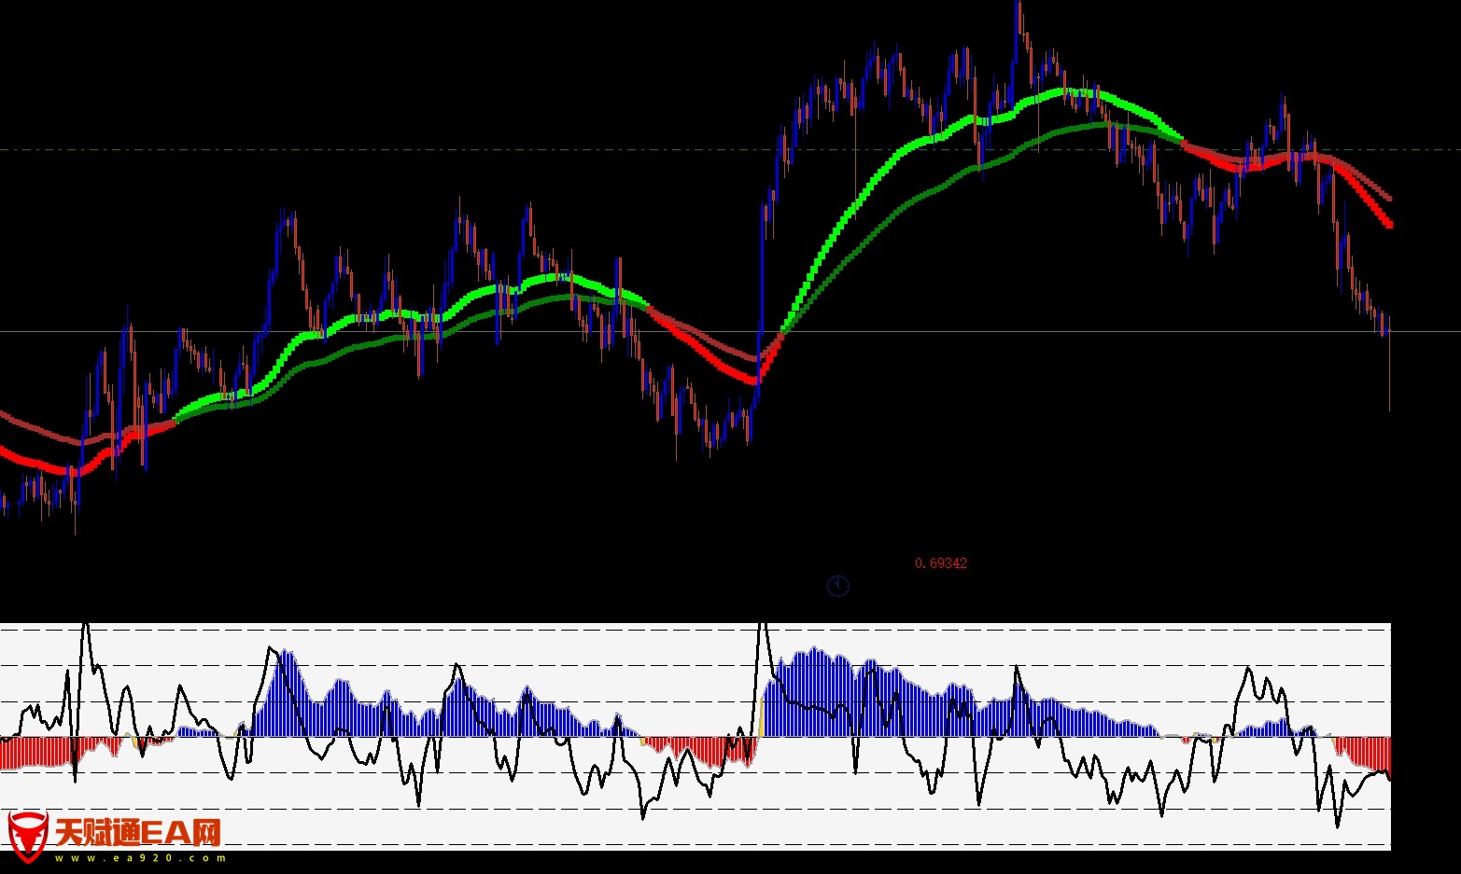Click left start of bright red moving average
This screenshot has height=874, width=1461.
click(x=5, y=451)
